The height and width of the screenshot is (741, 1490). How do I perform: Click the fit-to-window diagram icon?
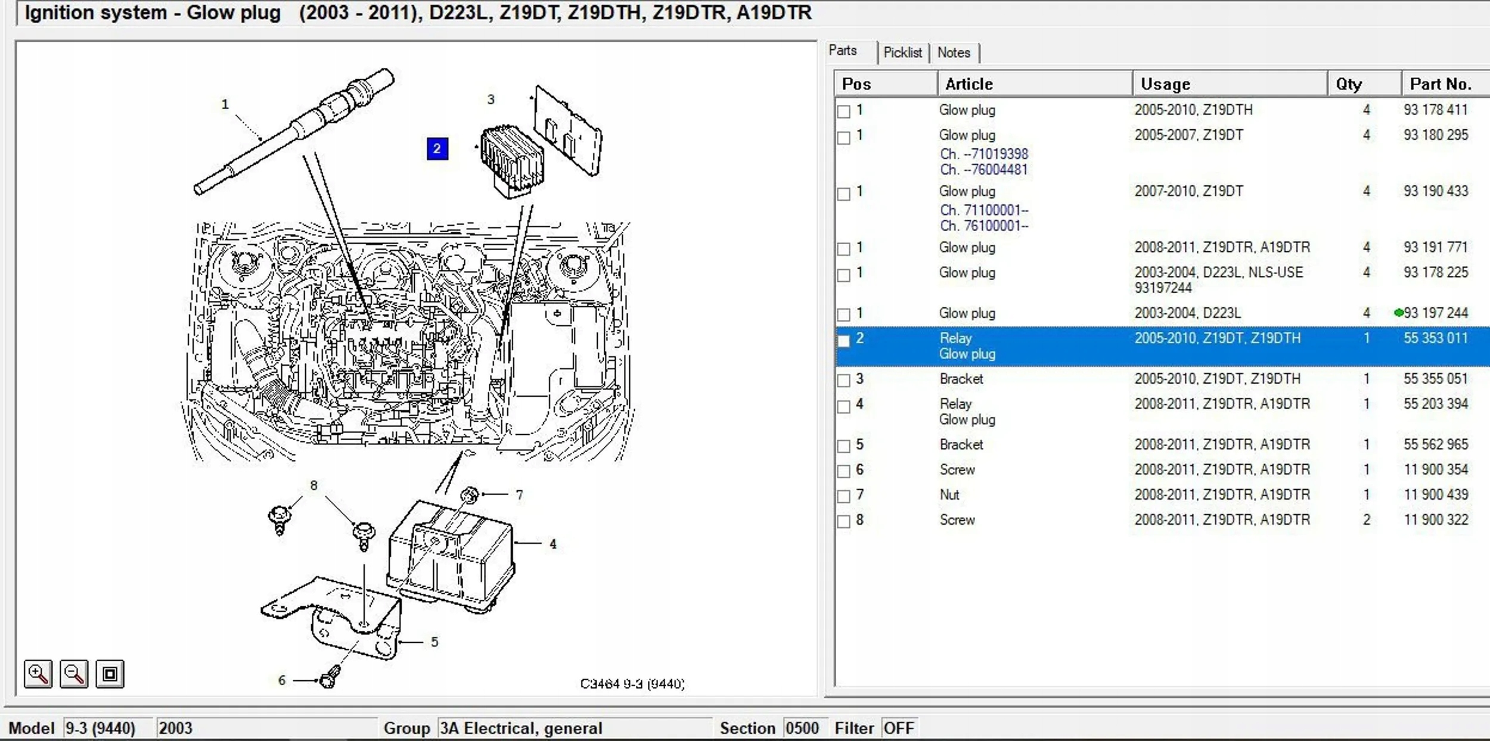110,674
